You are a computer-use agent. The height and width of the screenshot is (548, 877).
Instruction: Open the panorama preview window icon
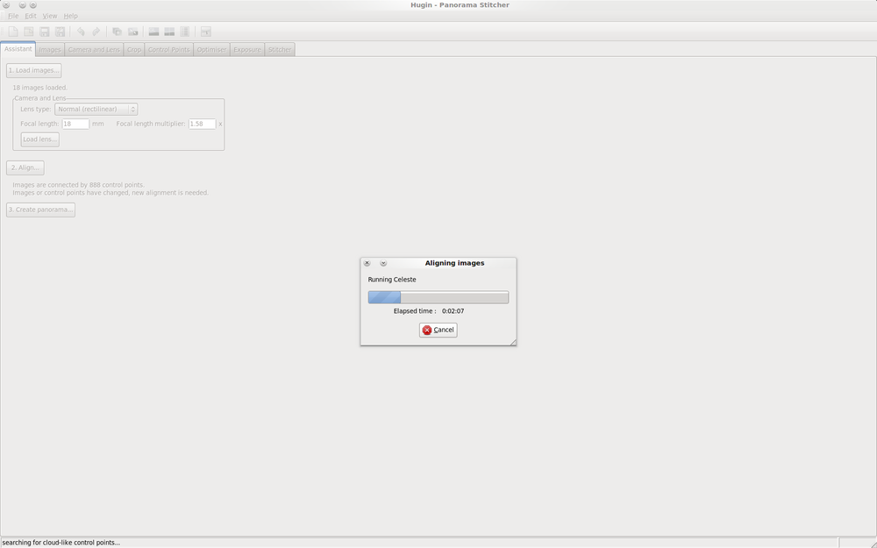[x=153, y=32]
